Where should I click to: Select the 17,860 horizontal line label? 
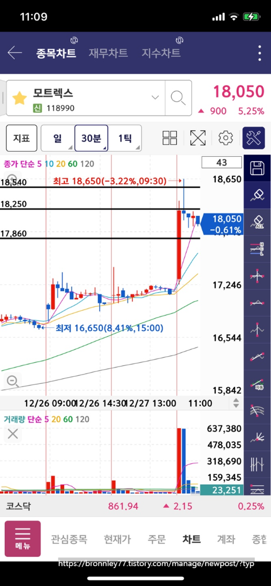(x=14, y=234)
